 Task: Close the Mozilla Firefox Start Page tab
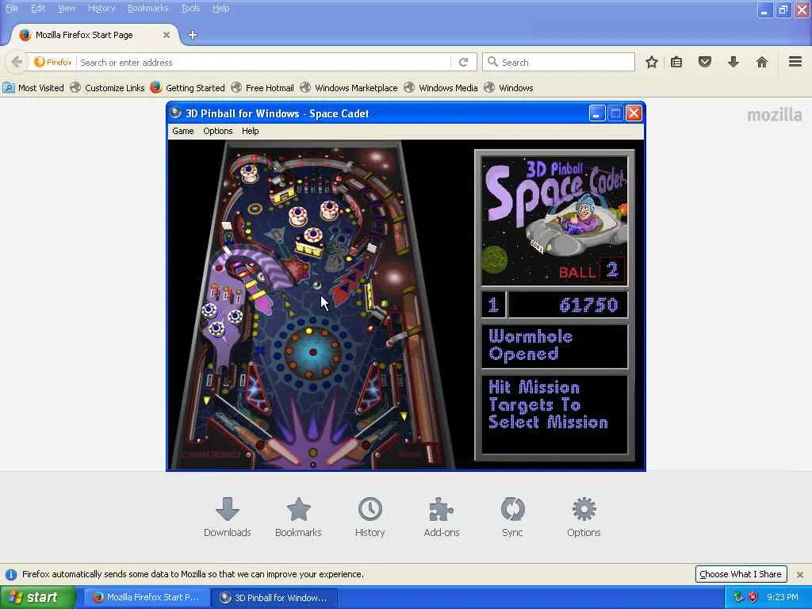167,35
